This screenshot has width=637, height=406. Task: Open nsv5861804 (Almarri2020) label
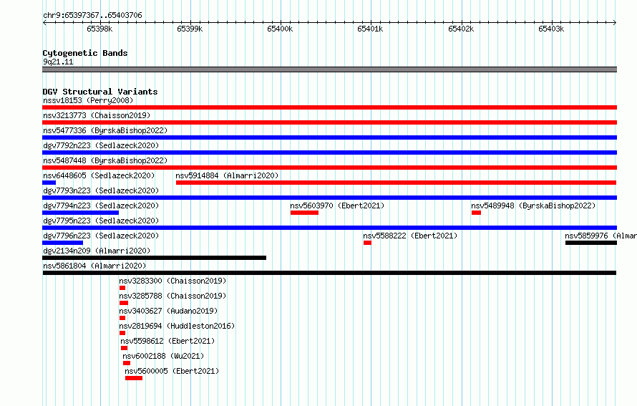[x=94, y=266]
